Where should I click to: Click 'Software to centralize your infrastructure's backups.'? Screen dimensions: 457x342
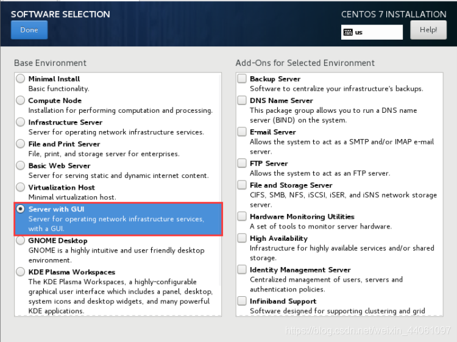click(336, 88)
